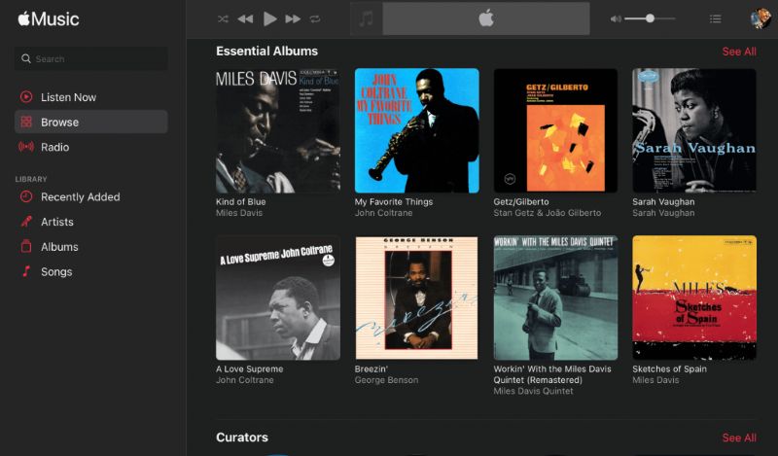The height and width of the screenshot is (456, 778).
Task: Click the Sarah Vaughan album title text
Action: [663, 202]
